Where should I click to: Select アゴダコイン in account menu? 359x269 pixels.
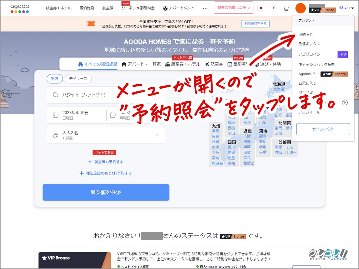309,54
